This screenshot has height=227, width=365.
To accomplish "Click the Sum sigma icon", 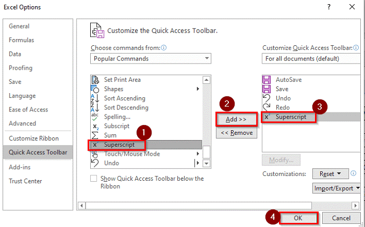I will (x=95, y=135).
